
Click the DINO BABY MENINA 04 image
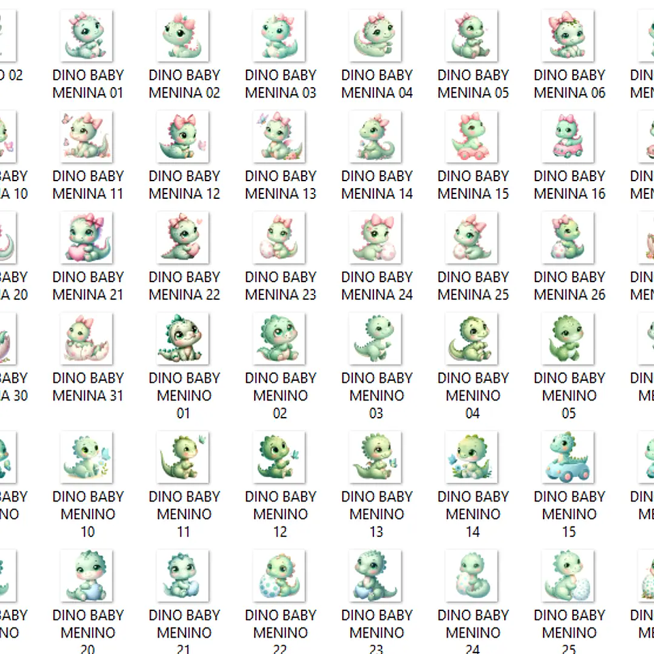(x=377, y=36)
